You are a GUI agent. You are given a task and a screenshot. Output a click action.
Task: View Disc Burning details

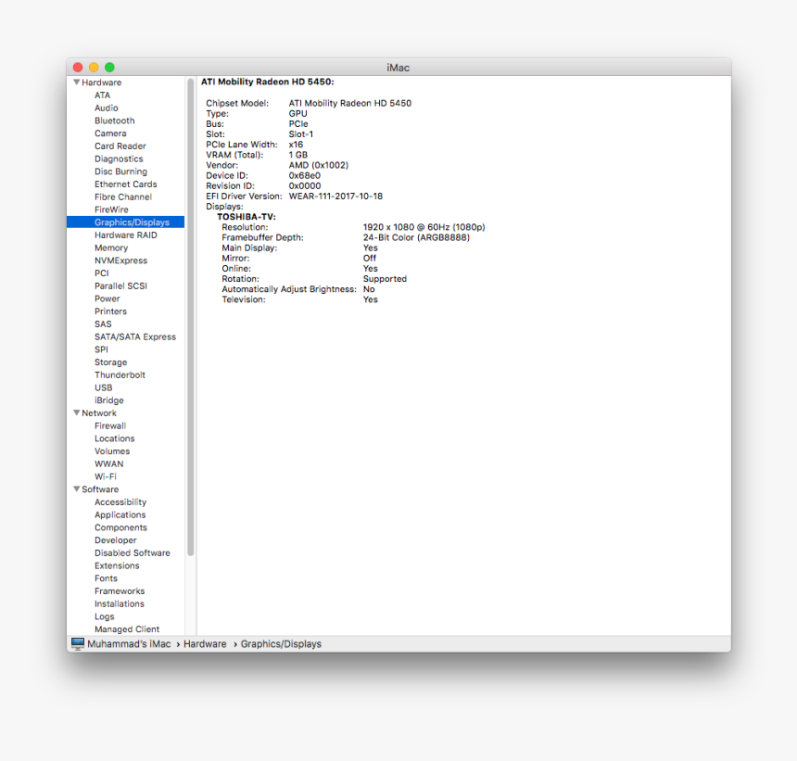120,171
